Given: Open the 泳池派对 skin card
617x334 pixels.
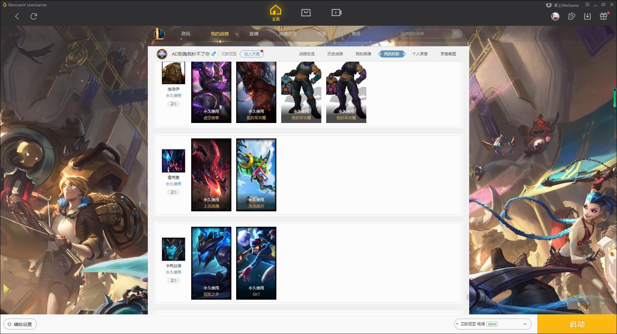Looking at the screenshot, I should pyautogui.click(x=256, y=175).
